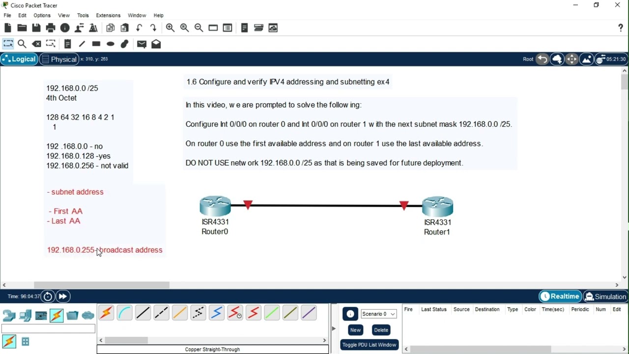The width and height of the screenshot is (629, 354).
Task: Select the Draw Freeform tool
Action: [x=125, y=44]
